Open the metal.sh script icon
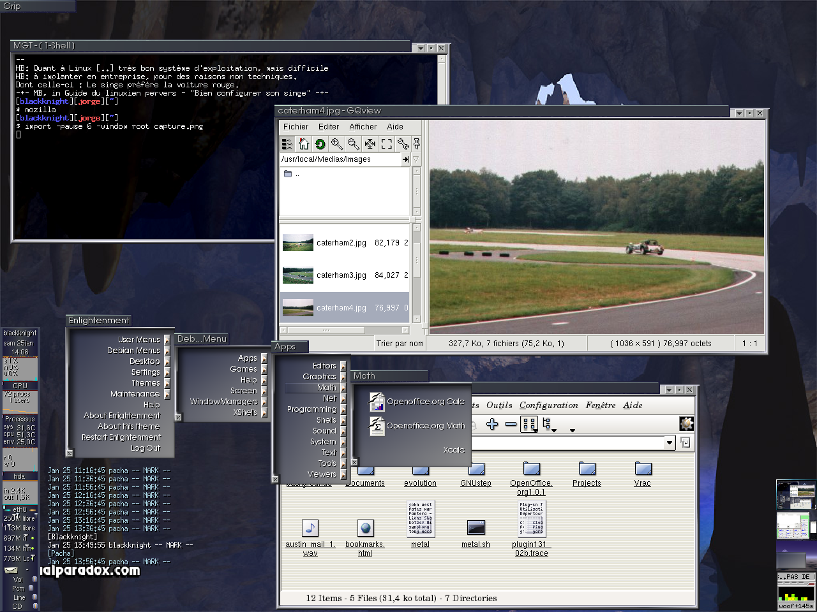This screenshot has height=612, width=817. coord(476,528)
